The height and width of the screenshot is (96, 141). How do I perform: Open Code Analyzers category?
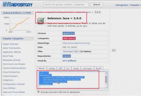point(10,76)
